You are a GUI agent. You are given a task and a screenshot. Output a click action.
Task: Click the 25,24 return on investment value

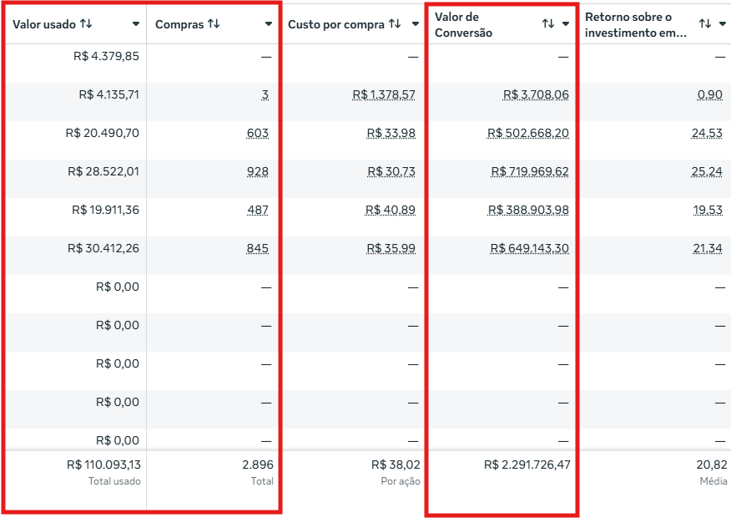click(708, 171)
